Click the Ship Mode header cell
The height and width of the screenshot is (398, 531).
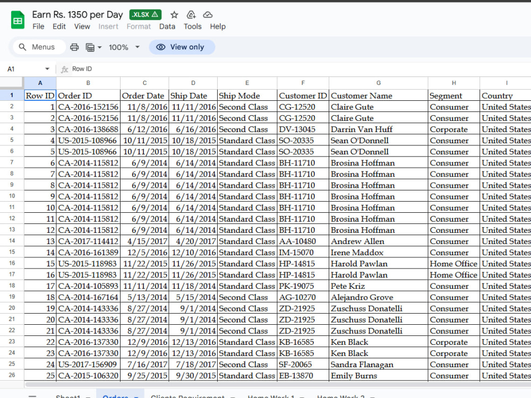click(x=247, y=96)
